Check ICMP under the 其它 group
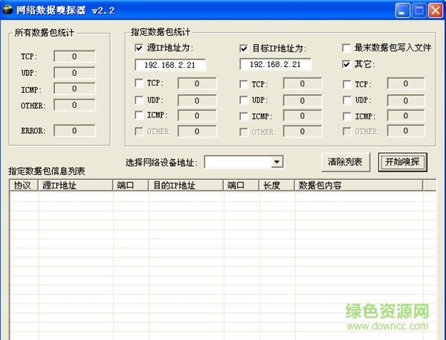This screenshot has height=340, width=446. (347, 116)
